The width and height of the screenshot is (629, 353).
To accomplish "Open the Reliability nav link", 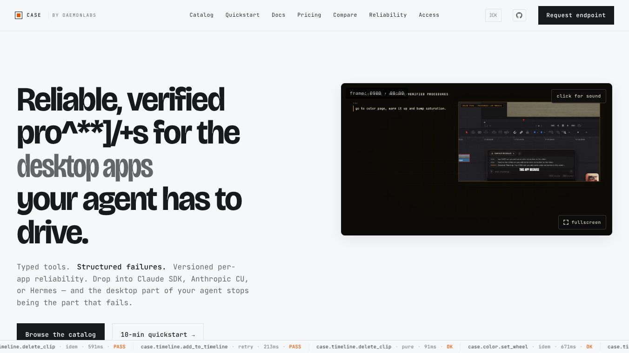I will [388, 15].
